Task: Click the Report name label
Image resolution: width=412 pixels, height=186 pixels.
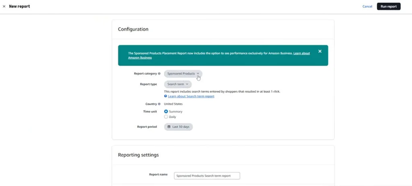Action: pos(158,174)
